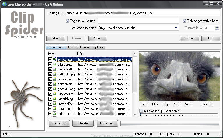Click the file icon beside karate.mpg
Viewport: 223px width, 138px height.
click(x=54, y=109)
